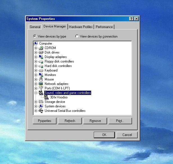Select the Universal Serial Bus controllers label

tap(65, 111)
